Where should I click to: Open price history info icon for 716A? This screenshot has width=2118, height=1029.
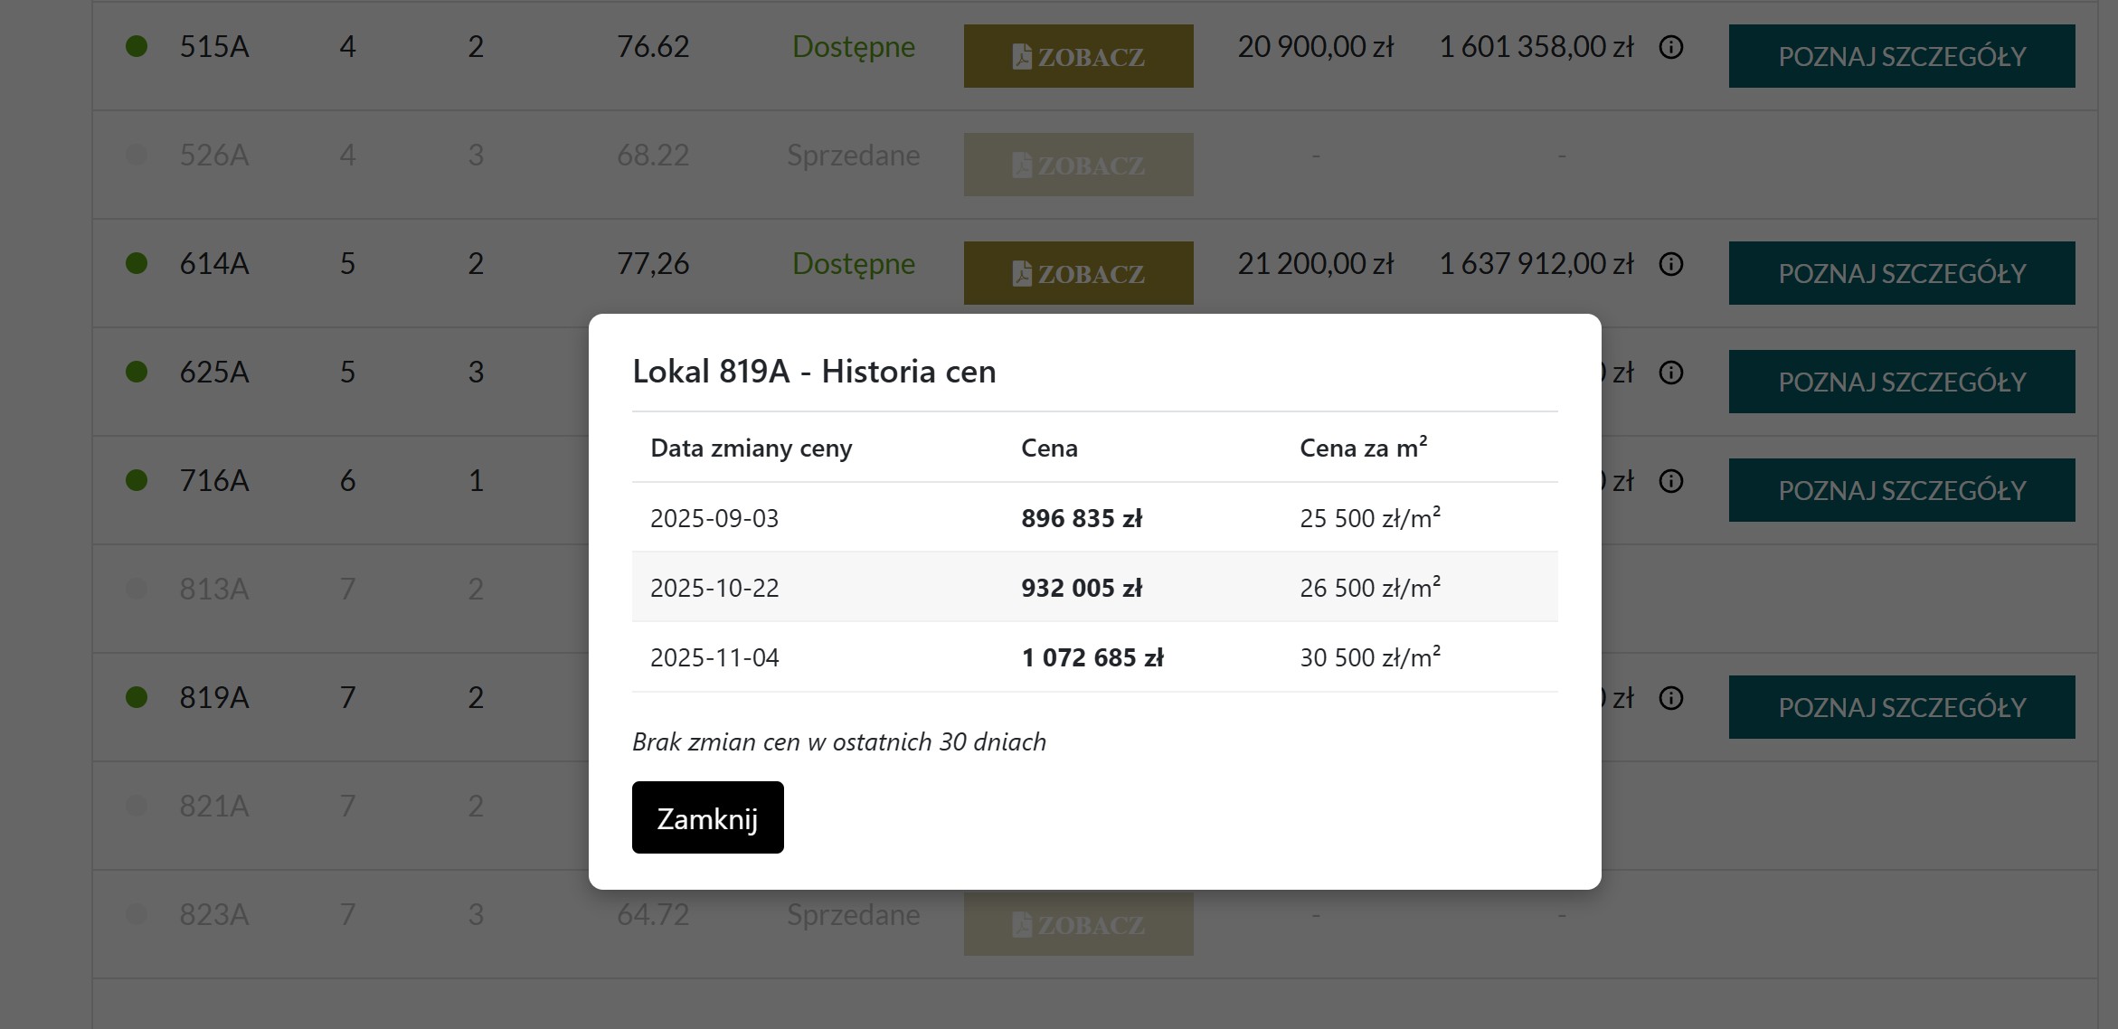[x=1671, y=481]
